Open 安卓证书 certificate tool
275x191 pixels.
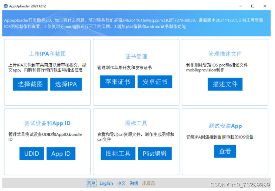[155, 82]
